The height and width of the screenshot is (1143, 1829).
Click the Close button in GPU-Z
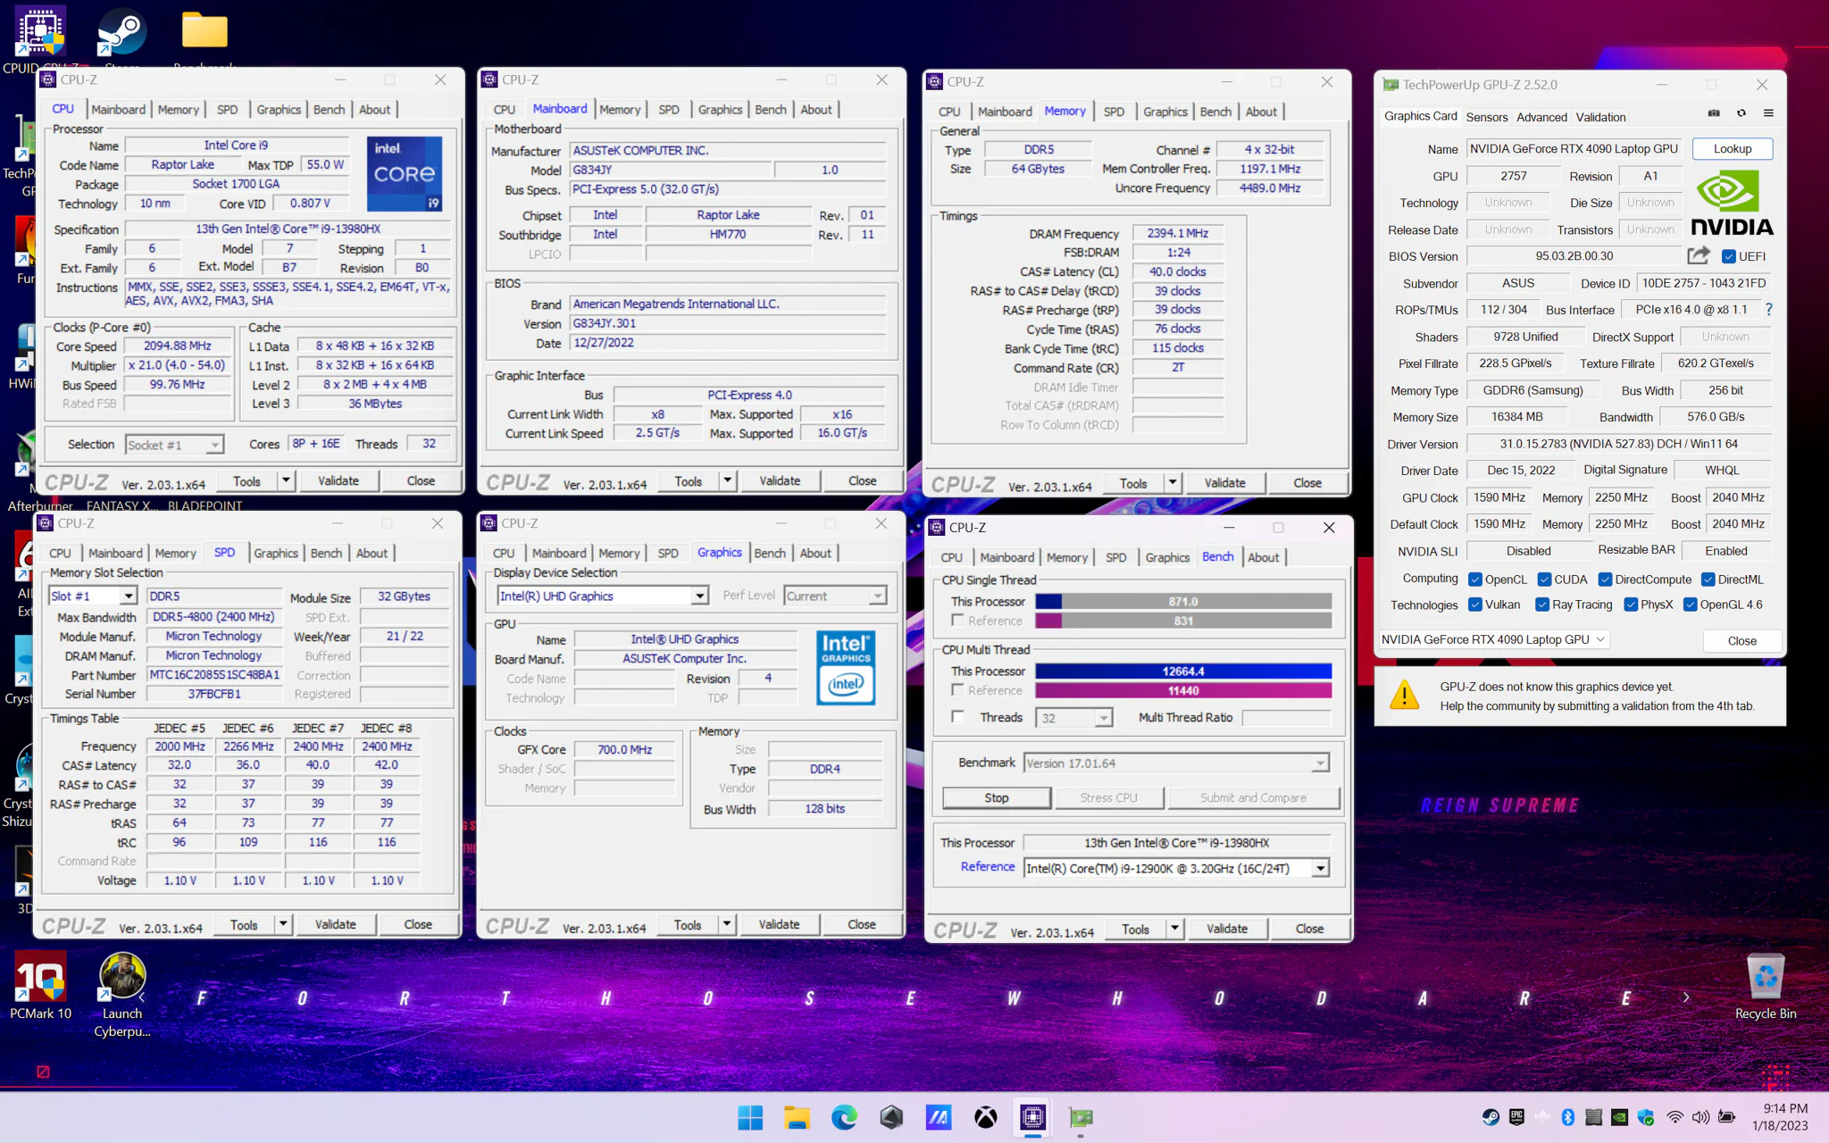point(1741,640)
